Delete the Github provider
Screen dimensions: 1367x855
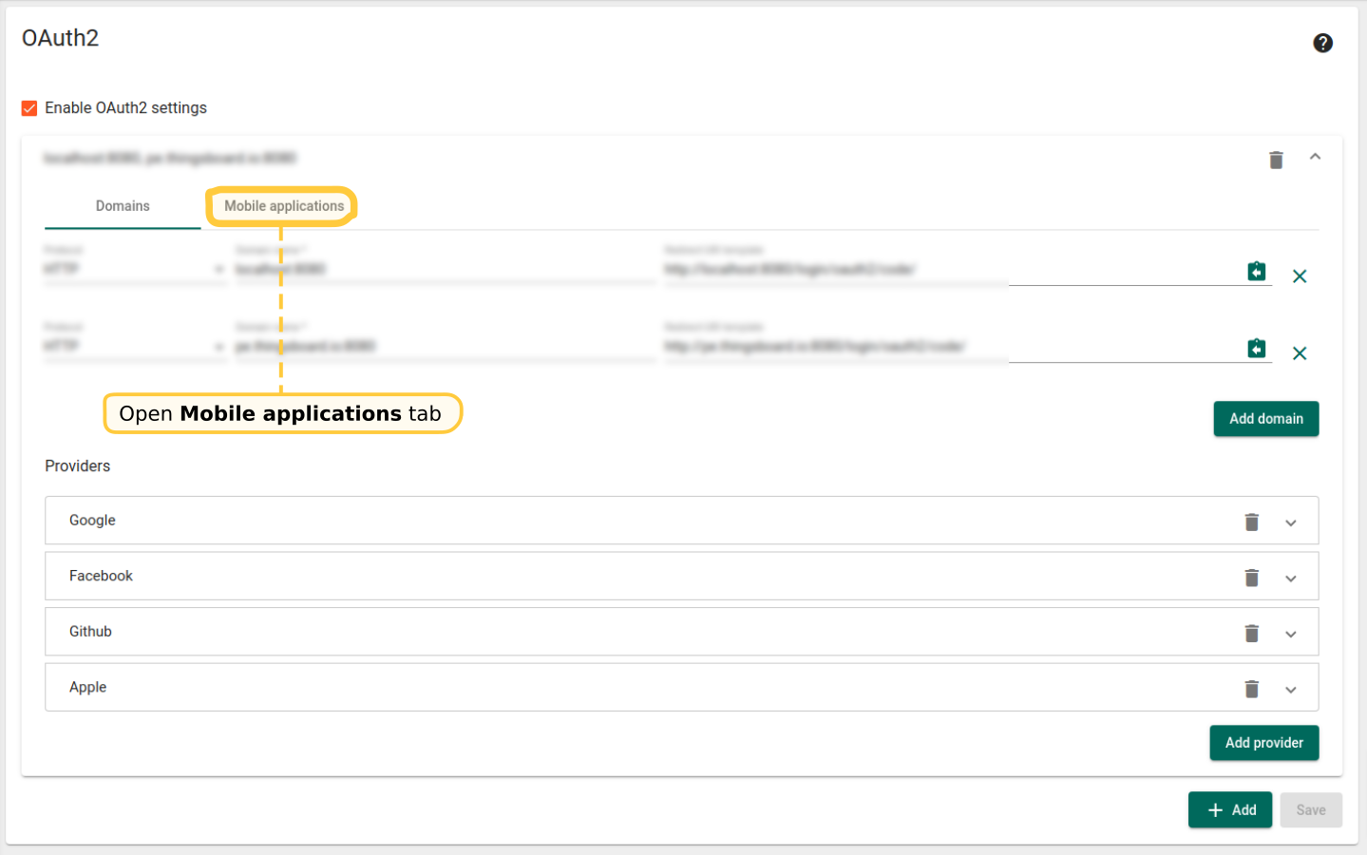1251,633
